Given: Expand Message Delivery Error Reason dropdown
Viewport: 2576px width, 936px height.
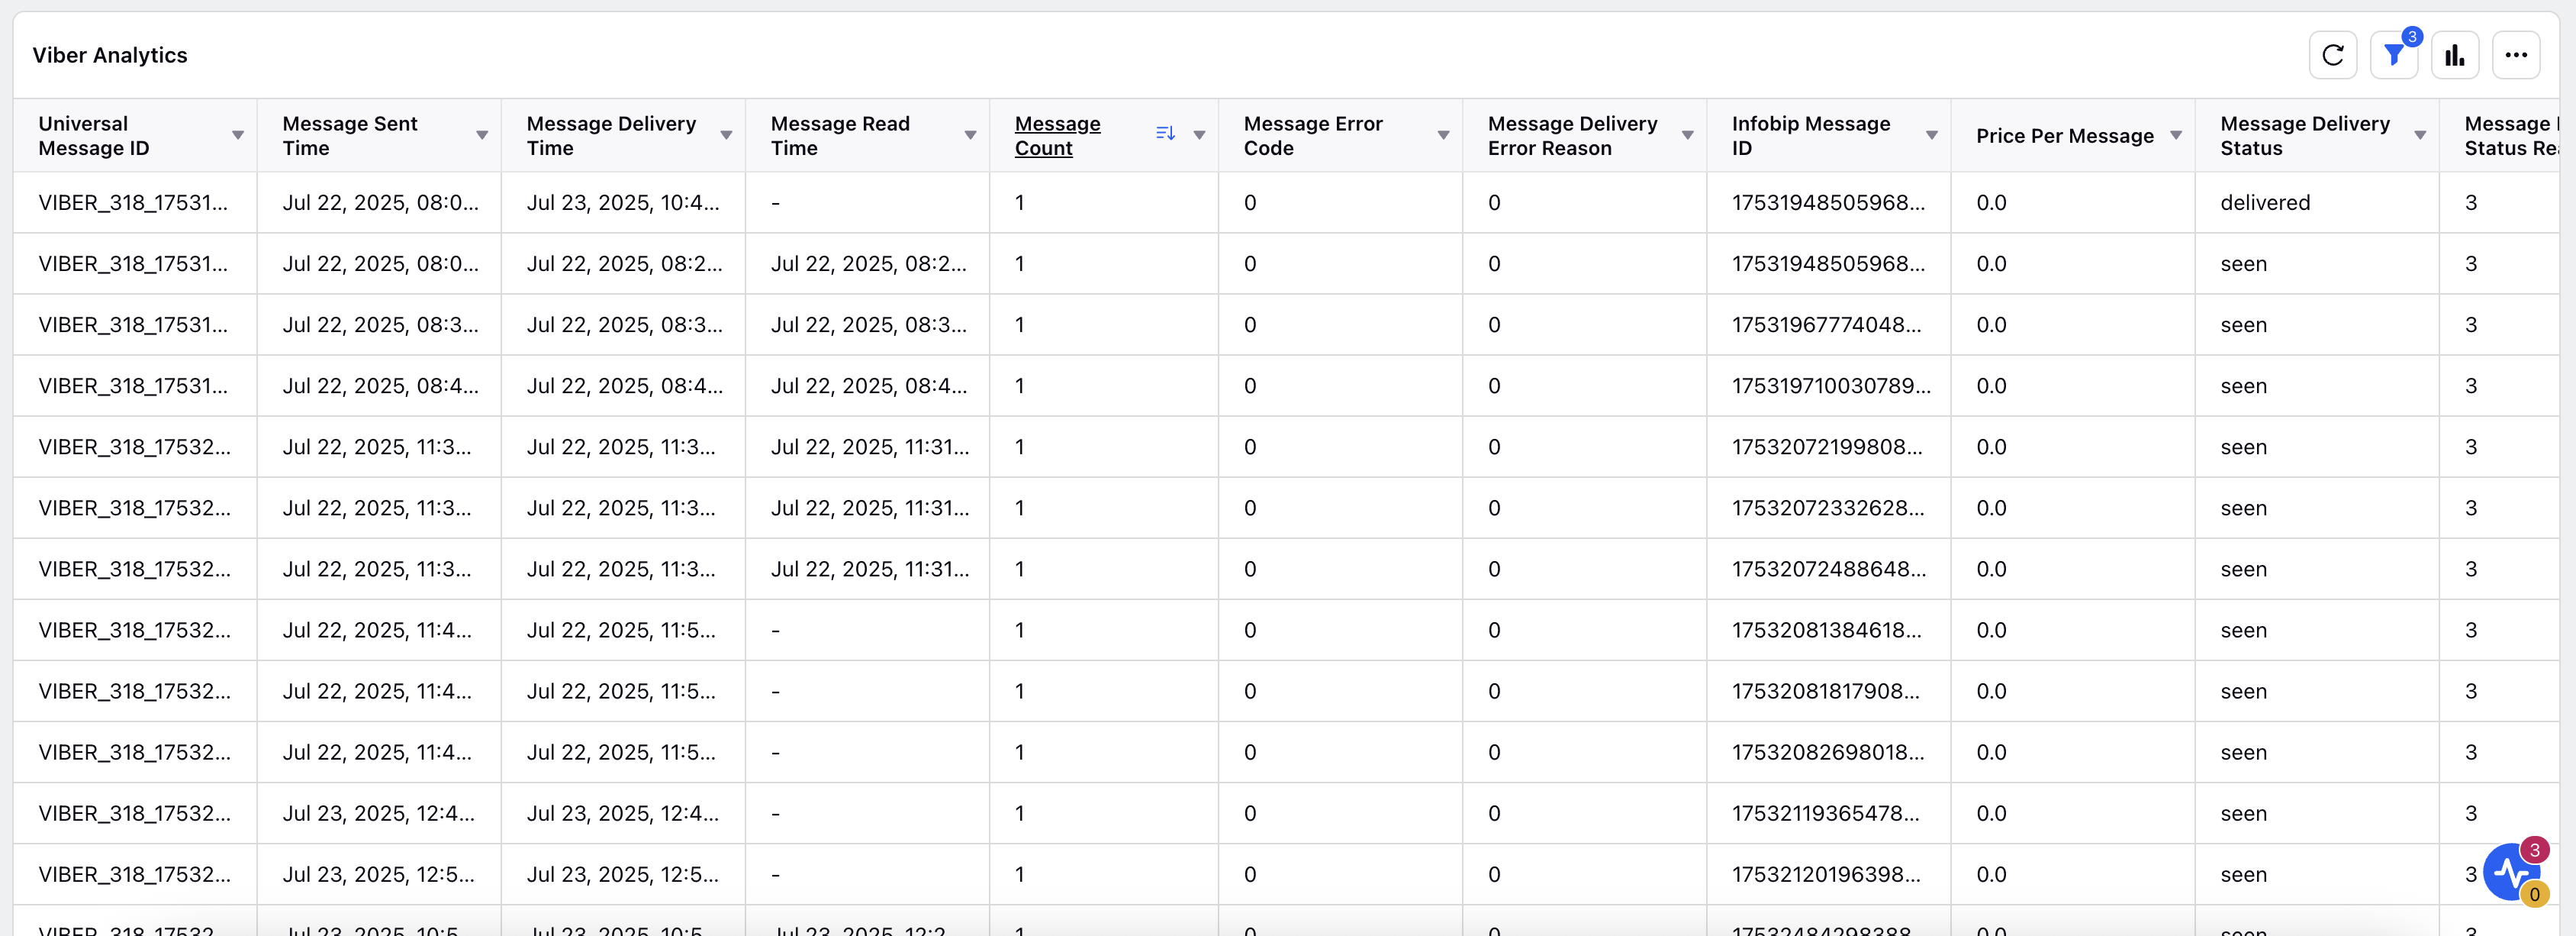Looking at the screenshot, I should (1687, 135).
